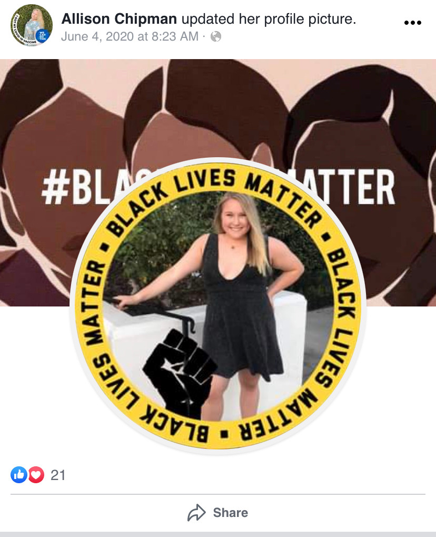Screen dimensions: 436x537
Task: Click the red heart Love reaction icon
Action: point(36,475)
